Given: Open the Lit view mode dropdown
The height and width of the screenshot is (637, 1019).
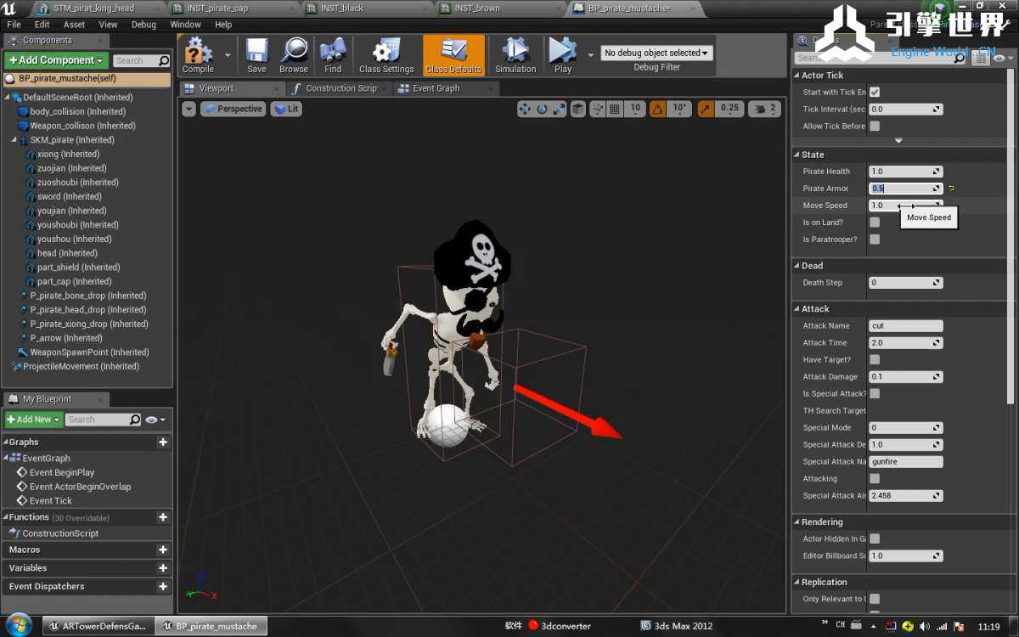Looking at the screenshot, I should [286, 109].
